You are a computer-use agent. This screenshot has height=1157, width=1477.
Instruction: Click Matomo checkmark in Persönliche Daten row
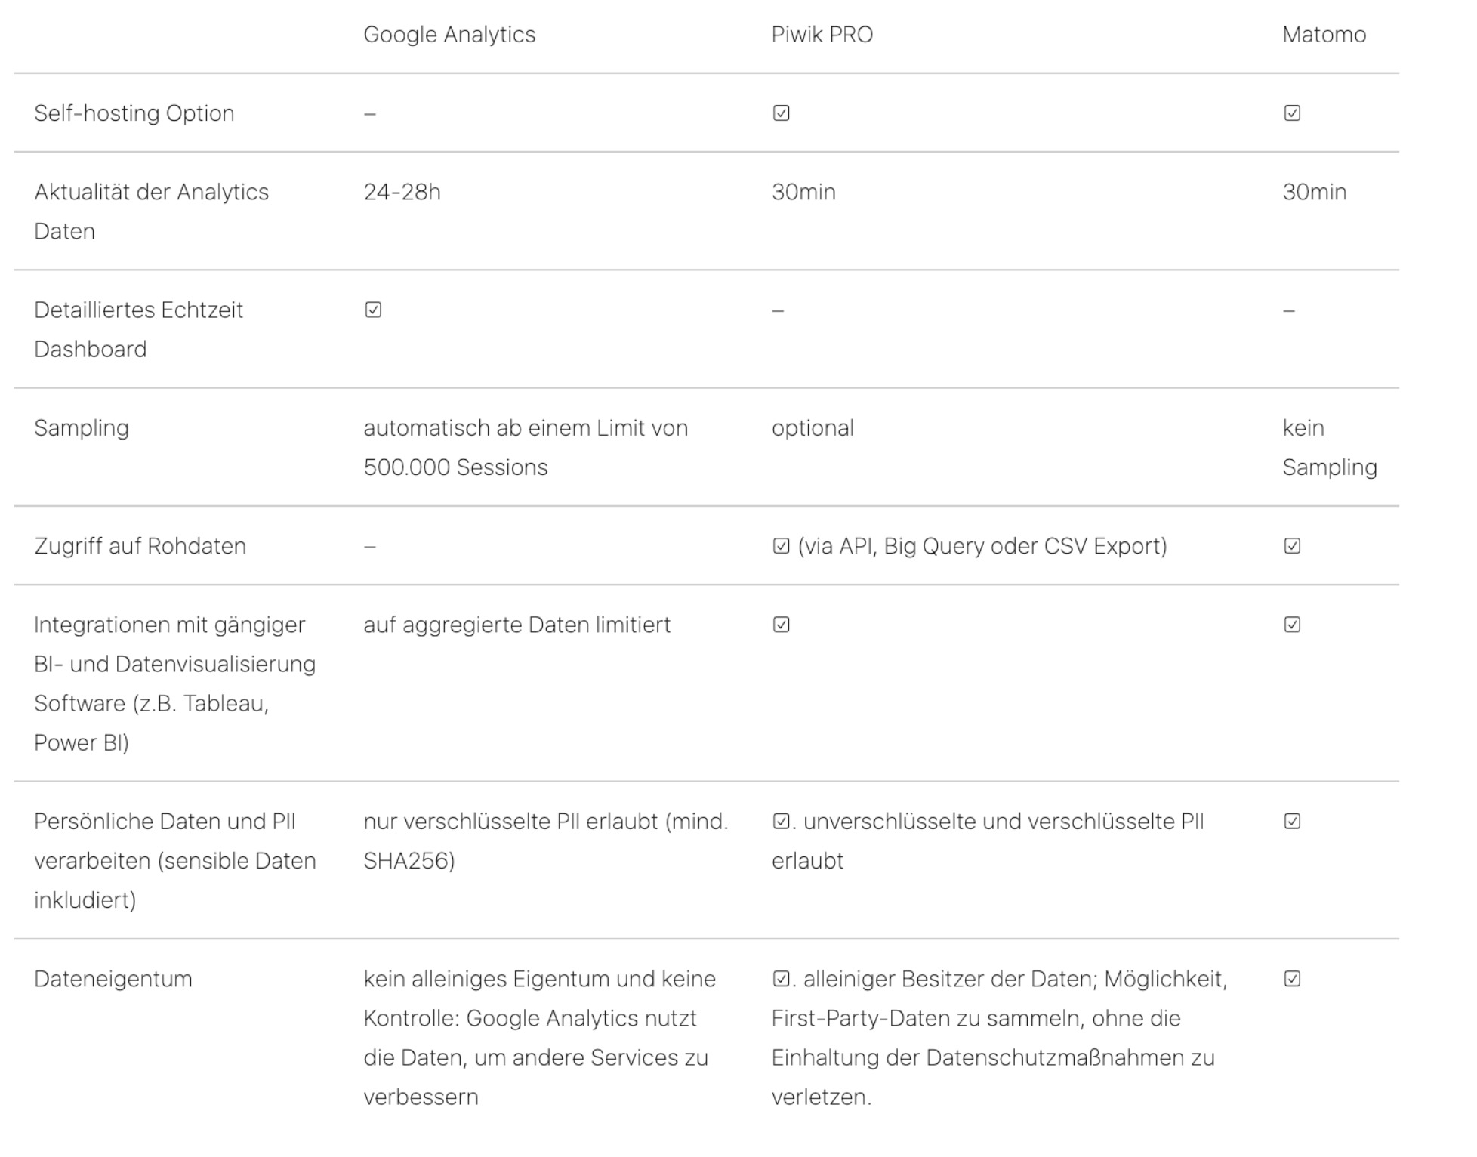coord(1291,822)
